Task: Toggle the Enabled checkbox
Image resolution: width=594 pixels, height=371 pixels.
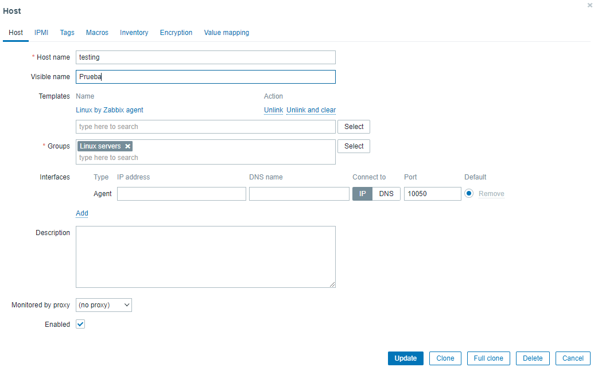Action: coord(80,324)
